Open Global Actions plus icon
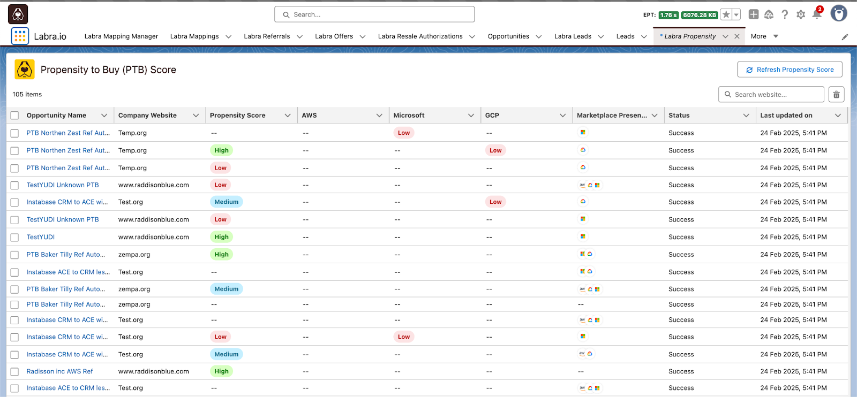 754,14
